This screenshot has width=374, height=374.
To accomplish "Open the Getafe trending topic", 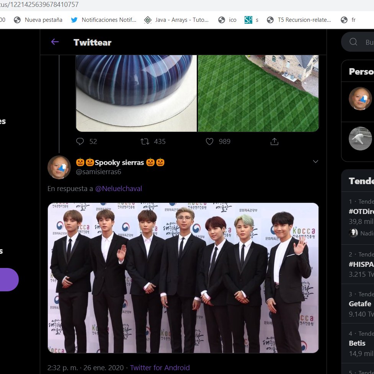I will pos(360,304).
